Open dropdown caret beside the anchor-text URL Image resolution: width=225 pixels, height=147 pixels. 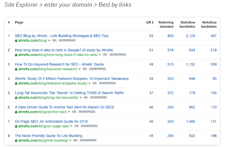(x=69, y=112)
